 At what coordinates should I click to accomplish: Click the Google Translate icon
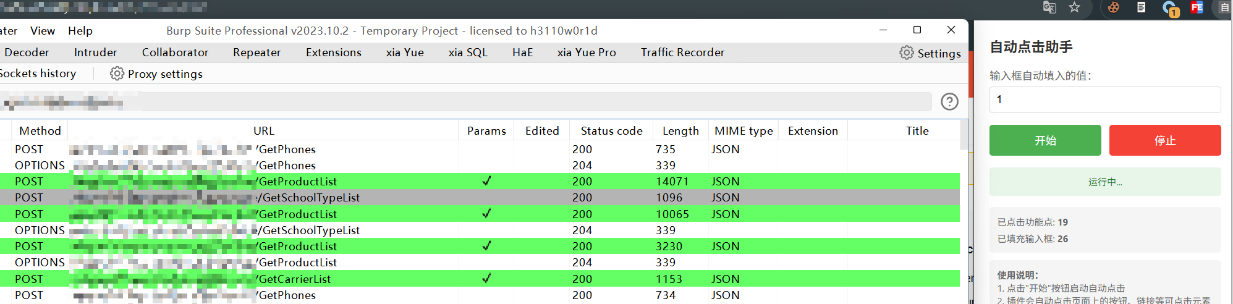1049,7
